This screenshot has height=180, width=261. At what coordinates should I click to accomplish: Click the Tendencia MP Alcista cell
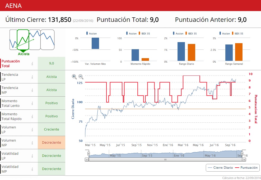click(52, 90)
